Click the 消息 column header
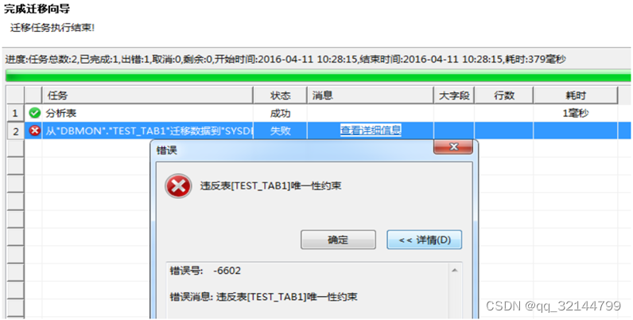The width and height of the screenshot is (633, 320). pyautogui.click(x=371, y=96)
